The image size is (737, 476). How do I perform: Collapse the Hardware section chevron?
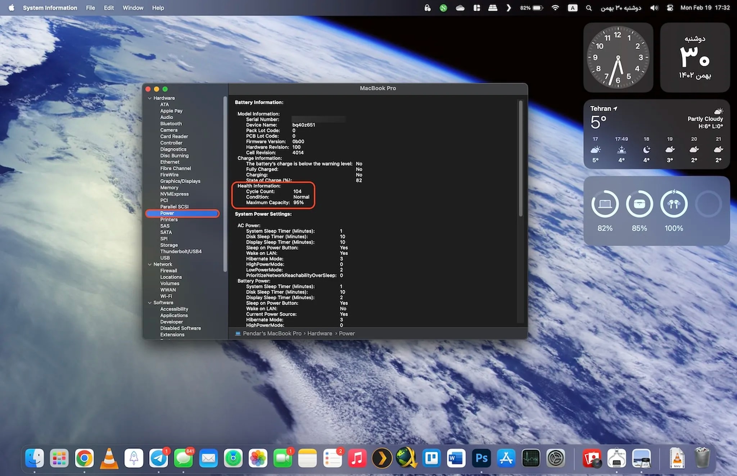click(150, 98)
